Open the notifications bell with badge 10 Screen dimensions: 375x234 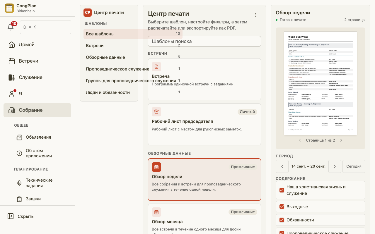pos(11,27)
